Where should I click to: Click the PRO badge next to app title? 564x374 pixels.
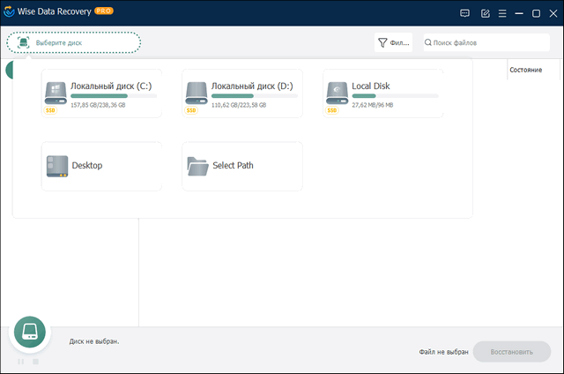tap(104, 11)
